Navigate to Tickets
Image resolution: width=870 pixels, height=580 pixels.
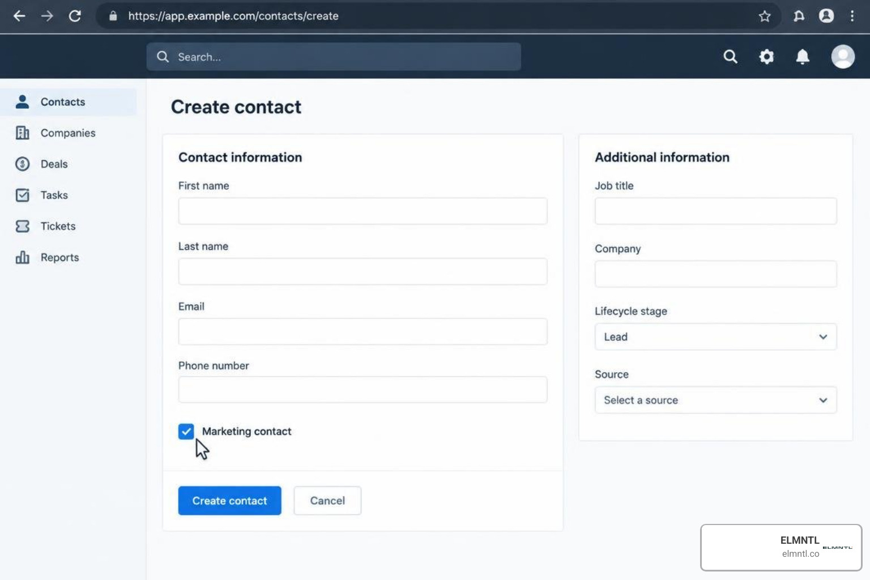pyautogui.click(x=68, y=226)
